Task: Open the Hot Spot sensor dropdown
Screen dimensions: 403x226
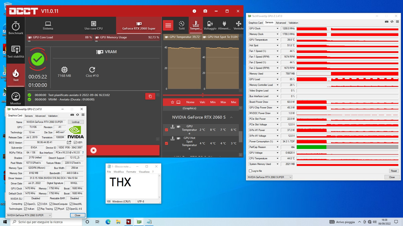Action: pos(277,46)
